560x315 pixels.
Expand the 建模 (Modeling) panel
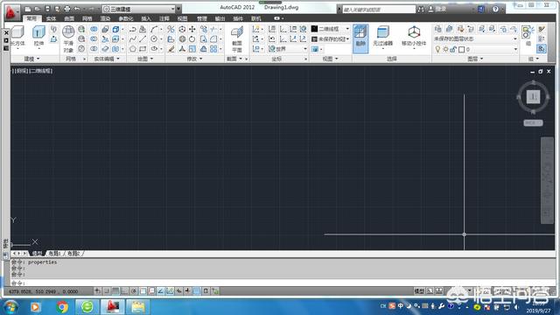(31, 59)
